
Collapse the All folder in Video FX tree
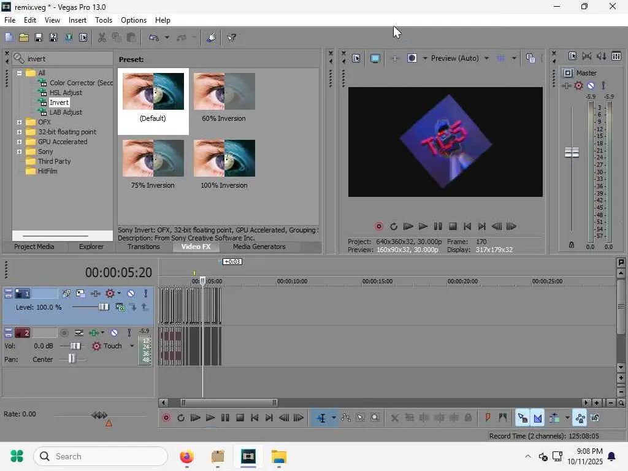19,73
